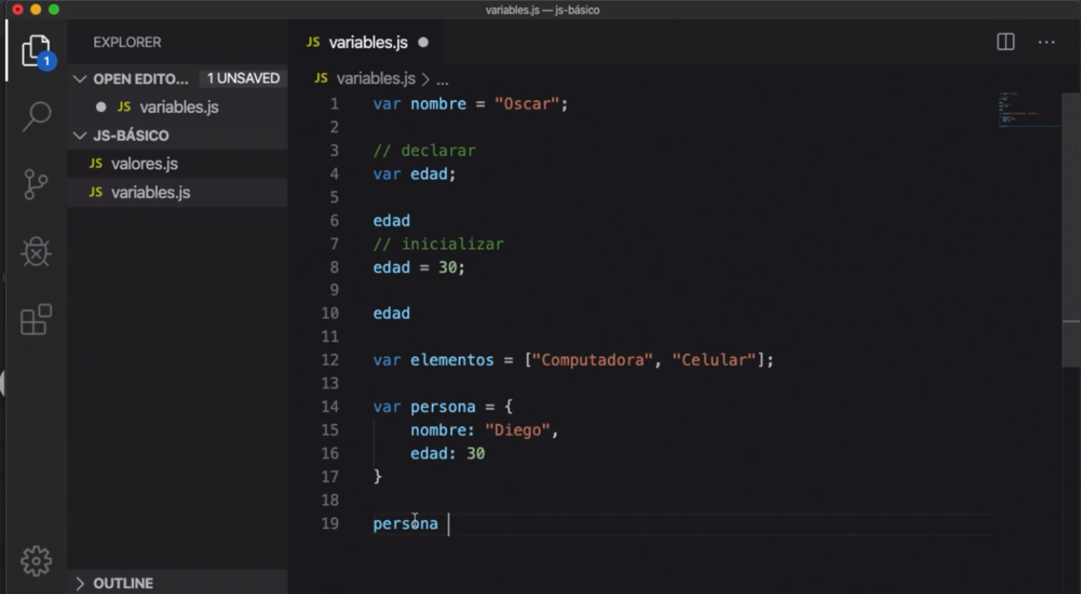Click "var edad;" on line 4
The height and width of the screenshot is (594, 1081).
(x=415, y=174)
